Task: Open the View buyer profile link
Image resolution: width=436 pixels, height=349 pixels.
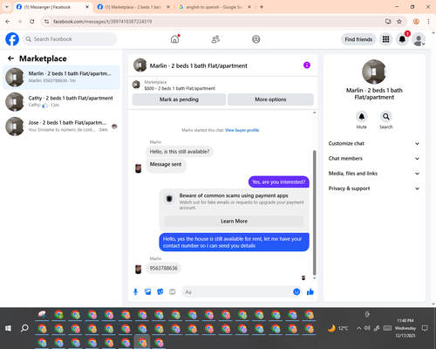Action: pos(242,130)
